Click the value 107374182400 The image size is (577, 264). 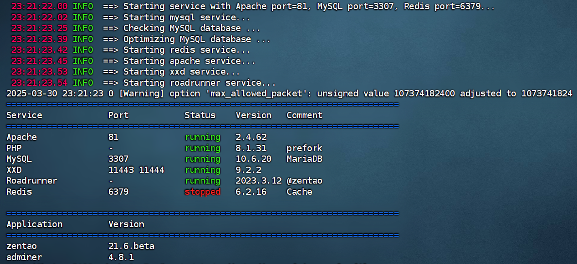pos(424,93)
